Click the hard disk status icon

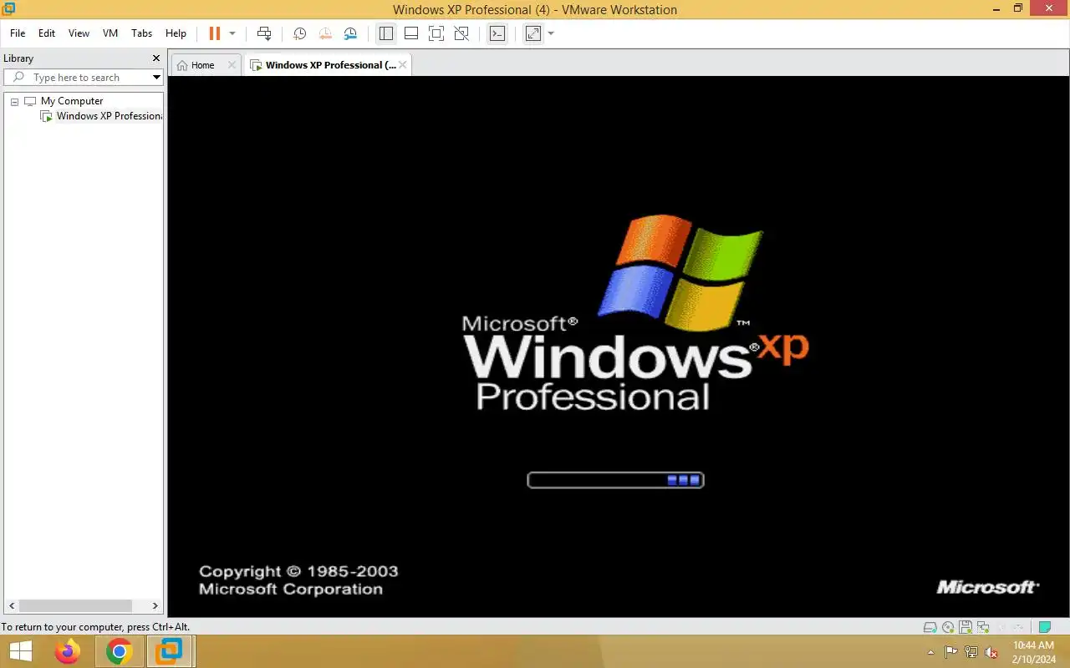point(930,627)
